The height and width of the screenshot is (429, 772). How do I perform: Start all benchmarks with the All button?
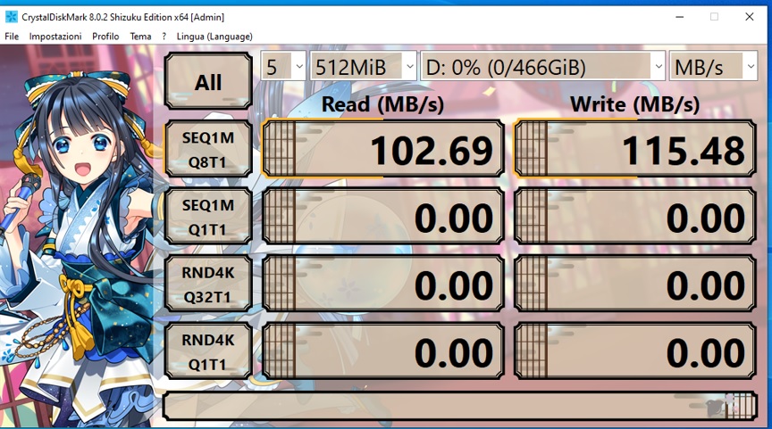pyautogui.click(x=208, y=81)
